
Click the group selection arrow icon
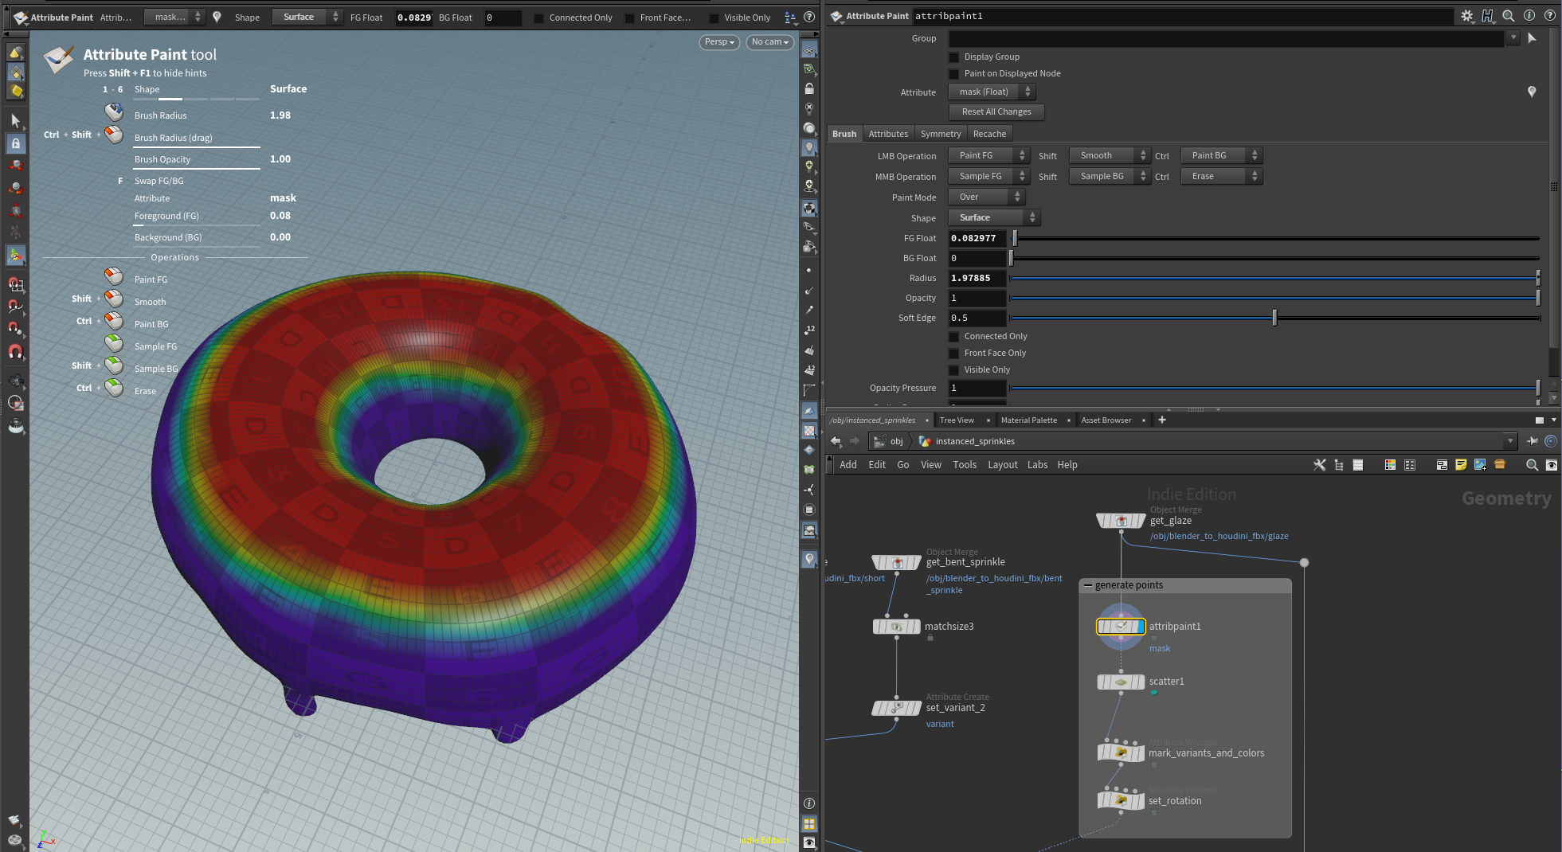tap(1532, 38)
